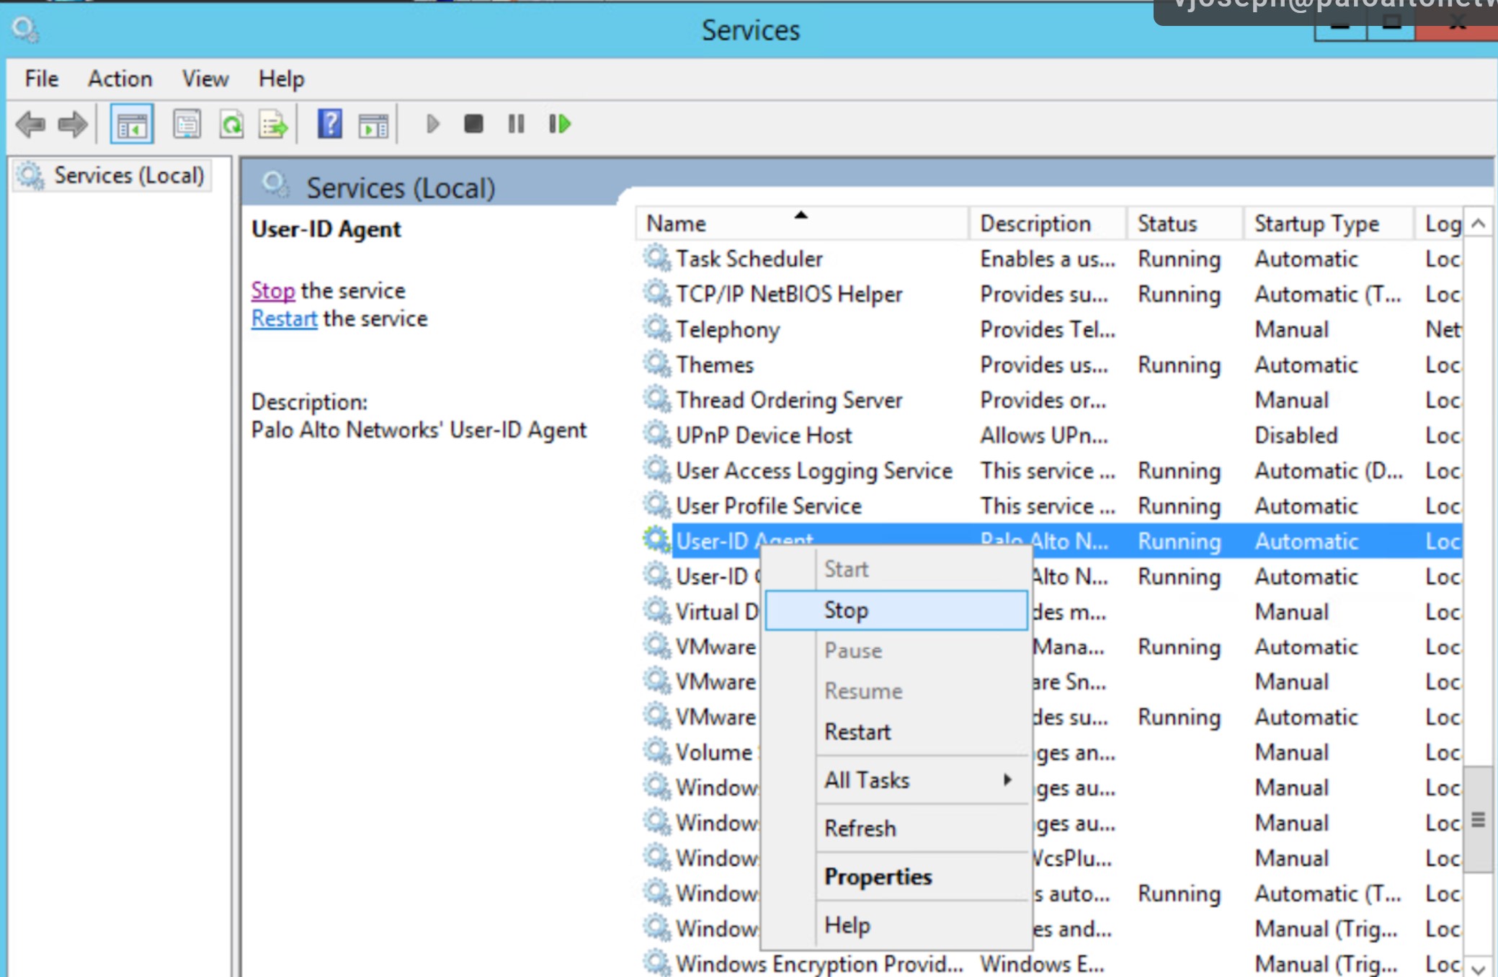Open Help using the question mark icon
Screen dimensions: 1498x977
(329, 124)
